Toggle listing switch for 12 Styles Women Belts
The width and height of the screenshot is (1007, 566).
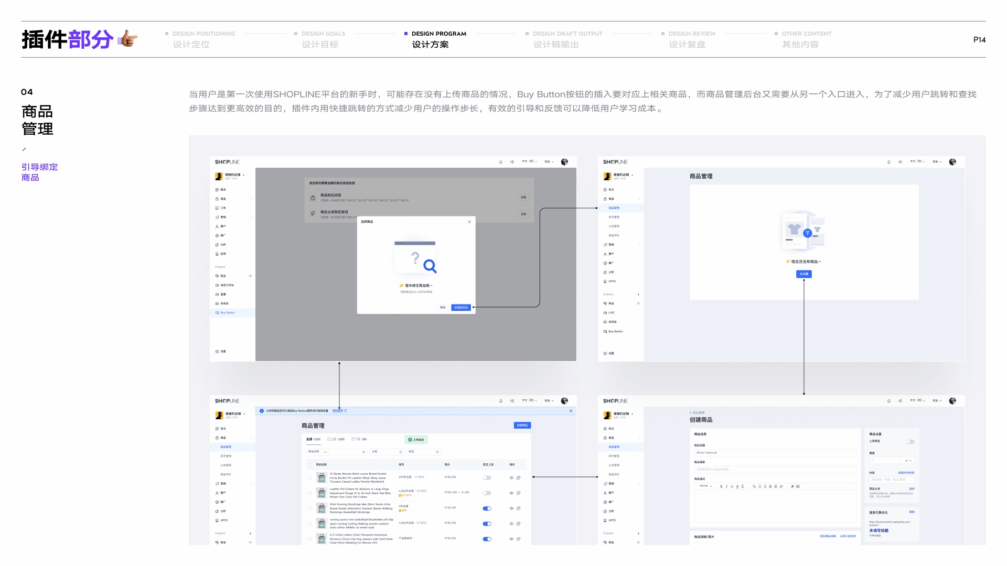pyautogui.click(x=487, y=477)
